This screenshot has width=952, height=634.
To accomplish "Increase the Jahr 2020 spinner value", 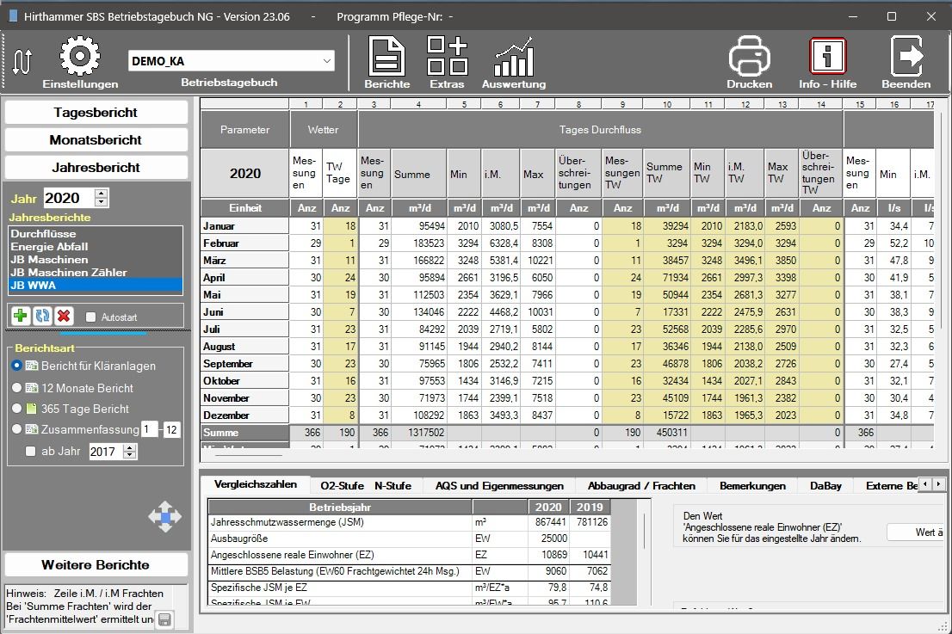I will (102, 194).
